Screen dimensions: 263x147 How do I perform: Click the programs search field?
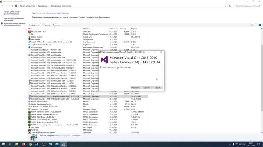pos(247,6)
